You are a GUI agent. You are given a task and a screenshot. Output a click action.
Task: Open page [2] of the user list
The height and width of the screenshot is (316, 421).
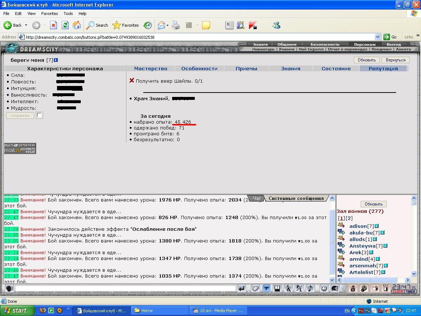[x=349, y=218]
